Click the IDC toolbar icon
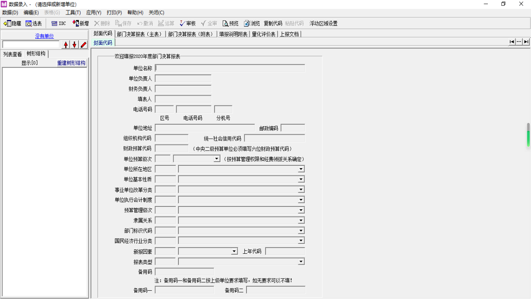The width and height of the screenshot is (531, 299). tap(58, 23)
